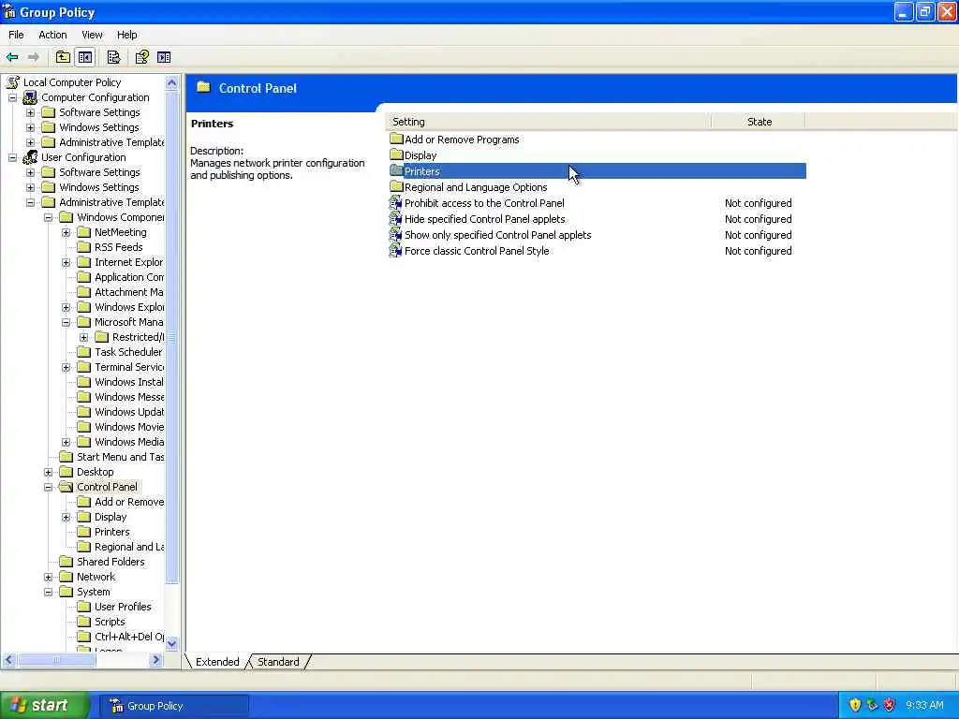Viewport: 959px width, 719px height.
Task: Click the Export List toolbar icon
Action: click(113, 57)
